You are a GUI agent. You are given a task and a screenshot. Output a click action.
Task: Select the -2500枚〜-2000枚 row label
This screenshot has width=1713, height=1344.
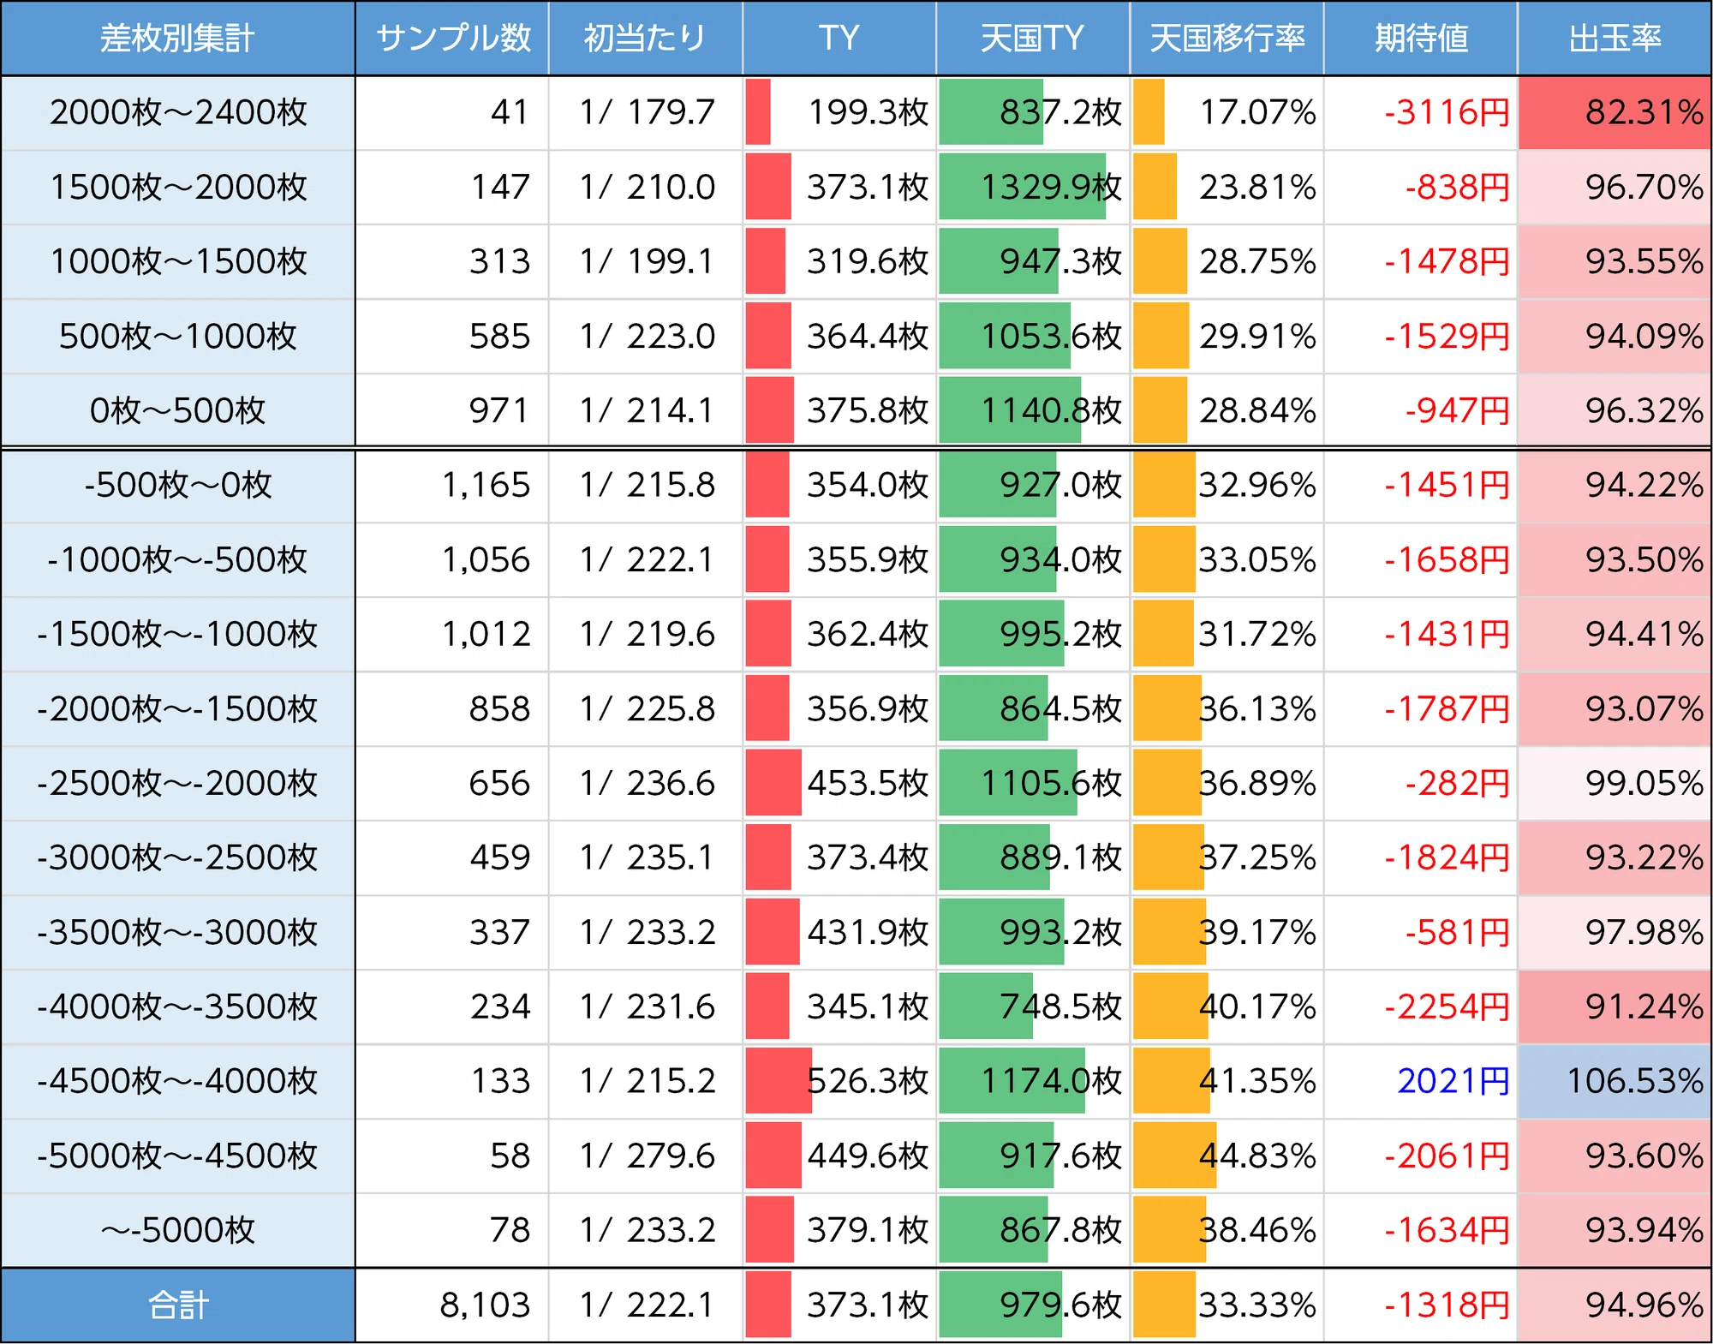point(177,783)
